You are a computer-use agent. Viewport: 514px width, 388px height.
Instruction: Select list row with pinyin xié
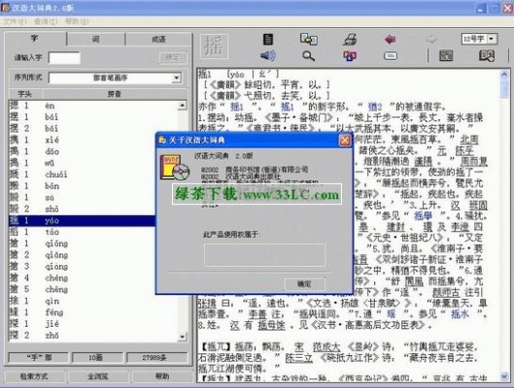(x=93, y=140)
